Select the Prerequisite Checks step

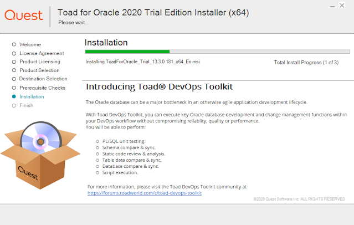point(42,88)
